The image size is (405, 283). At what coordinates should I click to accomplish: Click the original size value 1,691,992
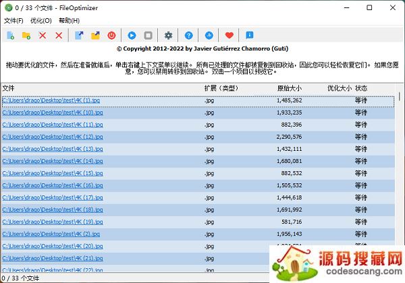point(290,210)
